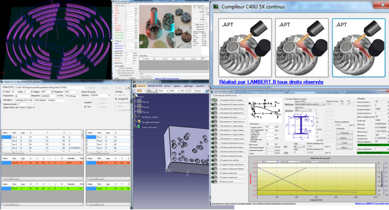Screen dimensions: 389x210
Task: Select the Corps principal body icon
Action: 139,127
